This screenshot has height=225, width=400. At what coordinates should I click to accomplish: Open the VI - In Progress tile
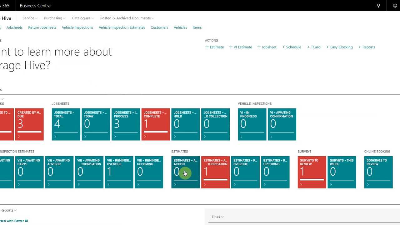tap(252, 124)
